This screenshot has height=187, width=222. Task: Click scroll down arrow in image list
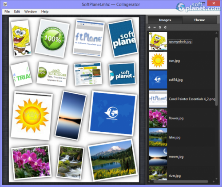(216, 179)
